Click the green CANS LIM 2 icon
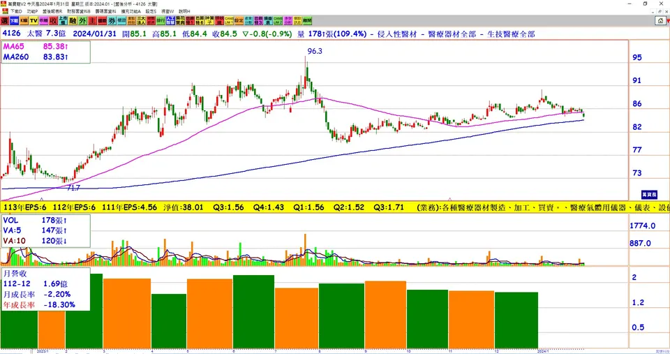Image resolution: width=670 pixels, height=354 pixels. 278,20
